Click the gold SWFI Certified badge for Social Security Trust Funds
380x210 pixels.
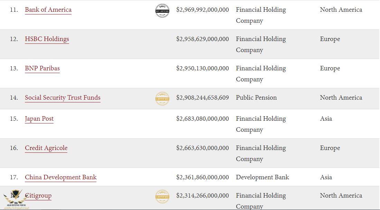click(x=162, y=99)
